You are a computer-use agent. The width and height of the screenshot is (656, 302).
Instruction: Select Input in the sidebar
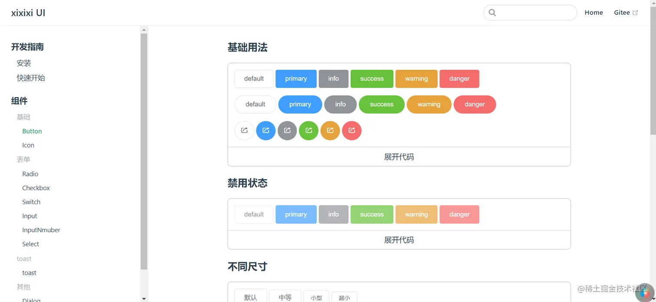30,216
